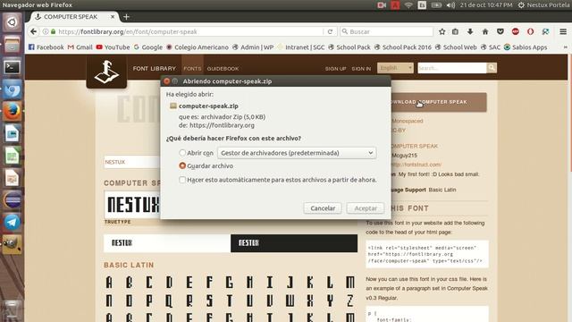Viewport: 572px width, 322px height.
Task: Open the Firefox hamburger menu
Action: pyautogui.click(x=563, y=32)
